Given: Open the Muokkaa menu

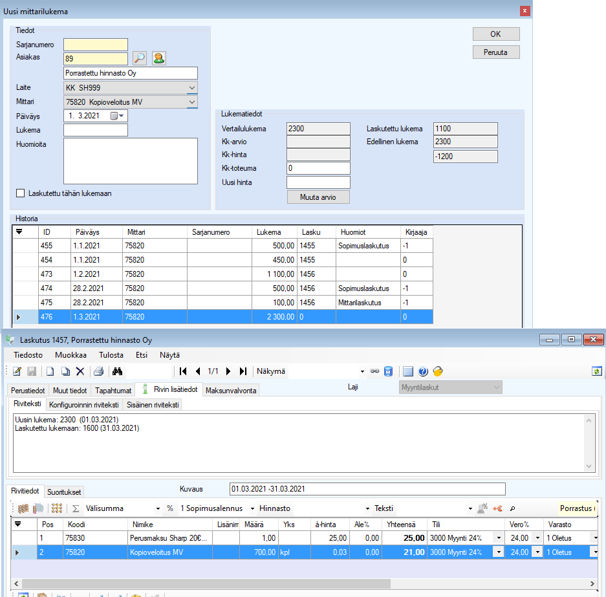Looking at the screenshot, I should [x=70, y=354].
